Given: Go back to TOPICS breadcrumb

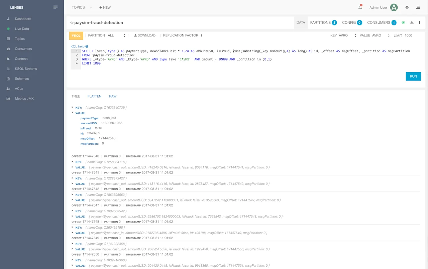Looking at the screenshot, I should point(78,7).
